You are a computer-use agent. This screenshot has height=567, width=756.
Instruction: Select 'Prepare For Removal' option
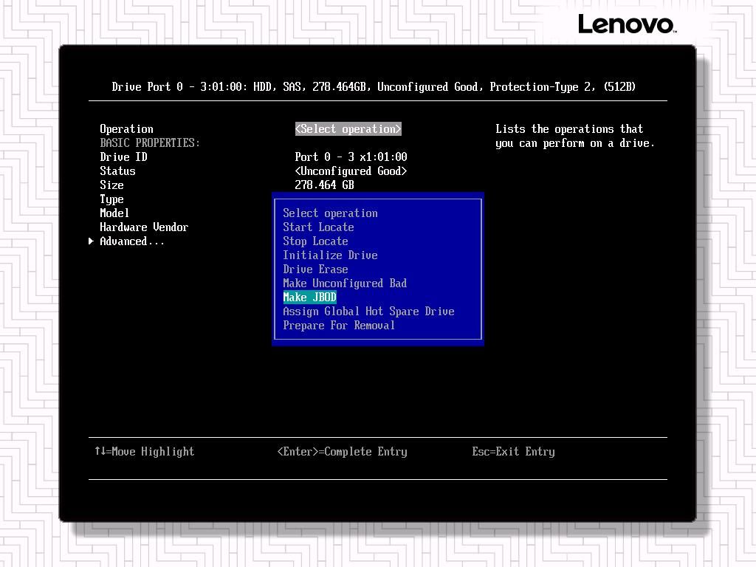pyautogui.click(x=339, y=326)
